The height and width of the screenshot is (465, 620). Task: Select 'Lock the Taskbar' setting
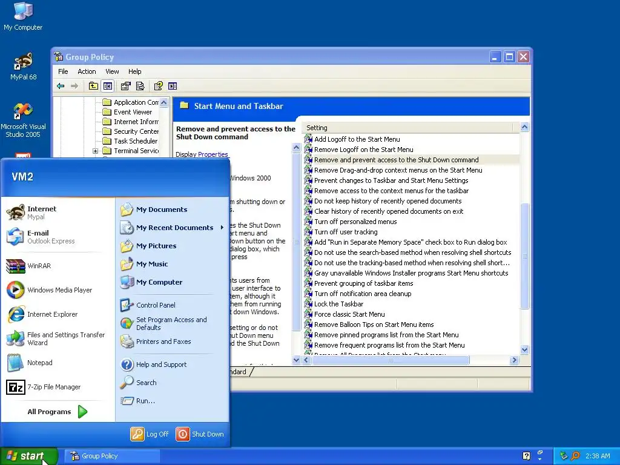pyautogui.click(x=334, y=304)
